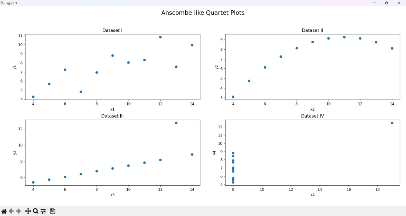Image resolution: width=406 pixels, height=216 pixels.
Task: Click the outlier point in Dataset III
Action: pos(176,123)
